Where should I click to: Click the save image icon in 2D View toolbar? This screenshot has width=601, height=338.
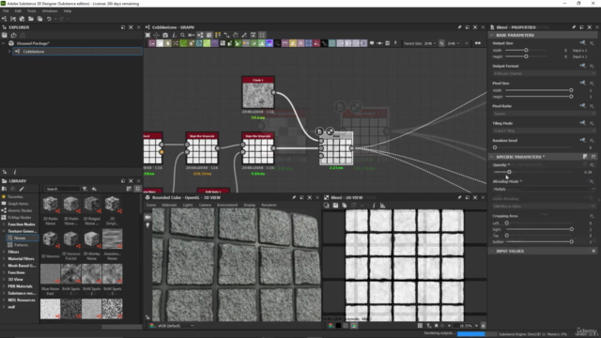coord(335,206)
